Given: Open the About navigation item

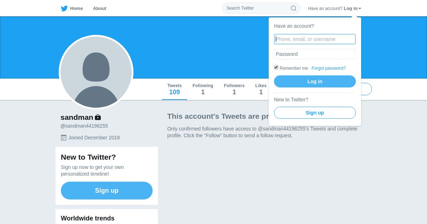Looking at the screenshot, I should (x=100, y=9).
